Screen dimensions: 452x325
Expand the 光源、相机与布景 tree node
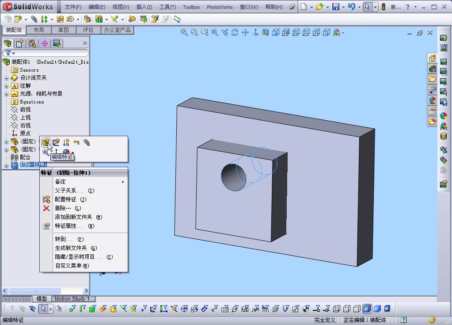tap(6, 94)
